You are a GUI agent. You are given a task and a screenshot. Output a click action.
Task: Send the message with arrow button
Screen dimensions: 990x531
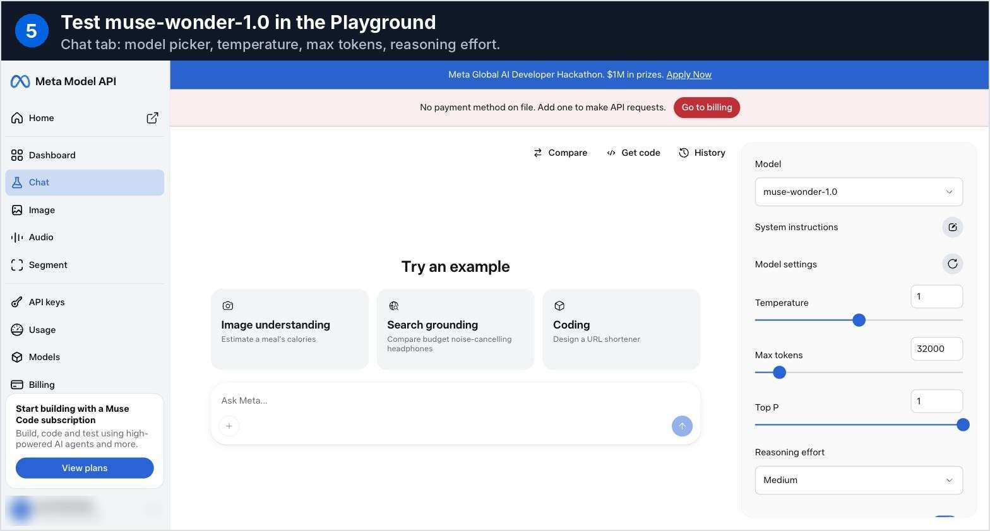tap(682, 426)
